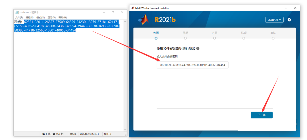Select the 许可 step circle indicator
307x140 pixels.
click(156, 38)
